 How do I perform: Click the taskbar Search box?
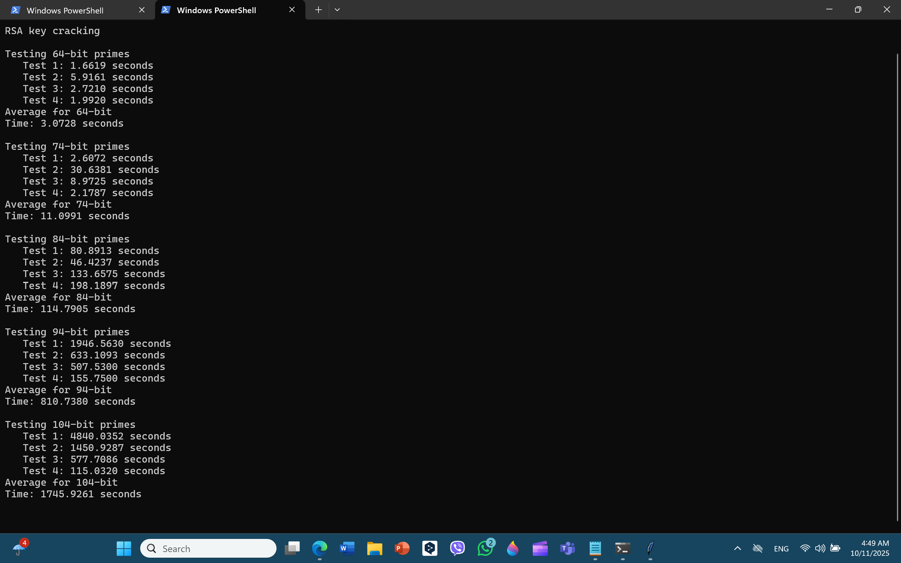click(208, 548)
